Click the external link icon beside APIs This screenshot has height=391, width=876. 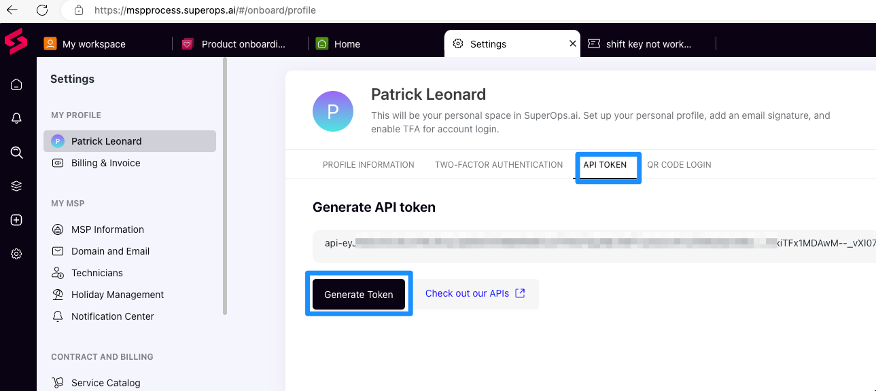coord(520,293)
